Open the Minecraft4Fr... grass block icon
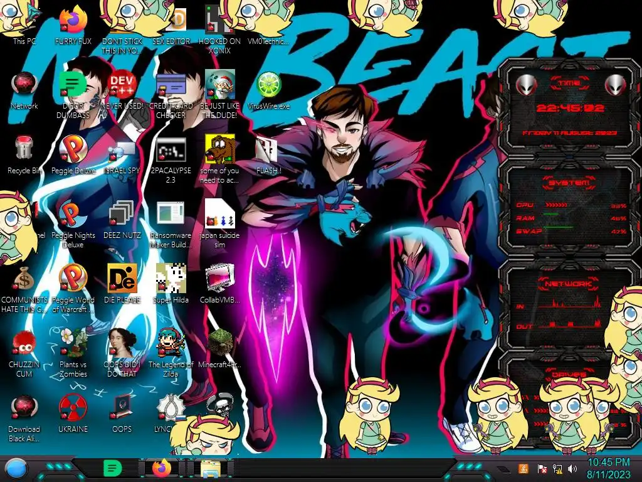 click(x=219, y=348)
